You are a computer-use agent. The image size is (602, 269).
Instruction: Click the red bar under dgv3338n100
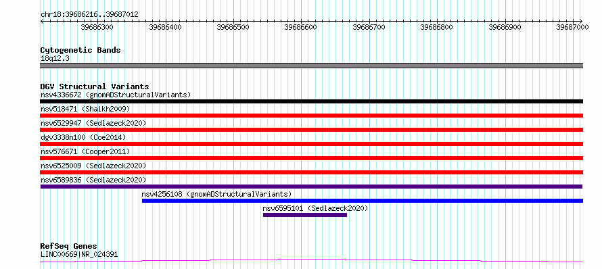[x=311, y=144]
